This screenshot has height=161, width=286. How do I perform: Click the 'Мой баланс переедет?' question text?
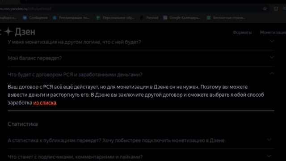pyautogui.click(x=35, y=58)
